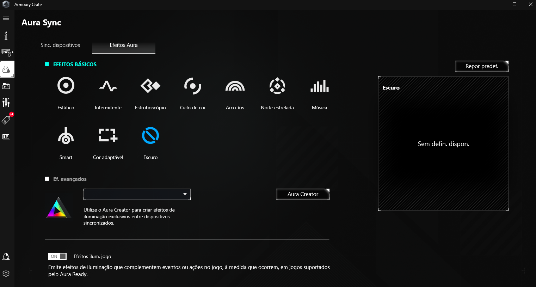The width and height of the screenshot is (536, 287).
Task: Launch Aura Creator button
Action: 303,194
